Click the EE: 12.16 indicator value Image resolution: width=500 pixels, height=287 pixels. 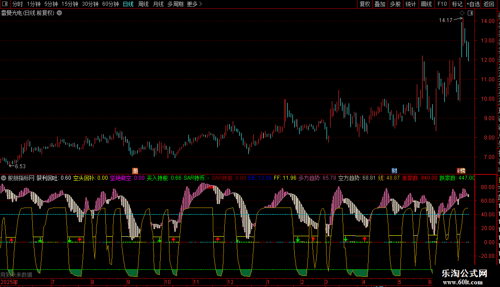tap(260, 178)
